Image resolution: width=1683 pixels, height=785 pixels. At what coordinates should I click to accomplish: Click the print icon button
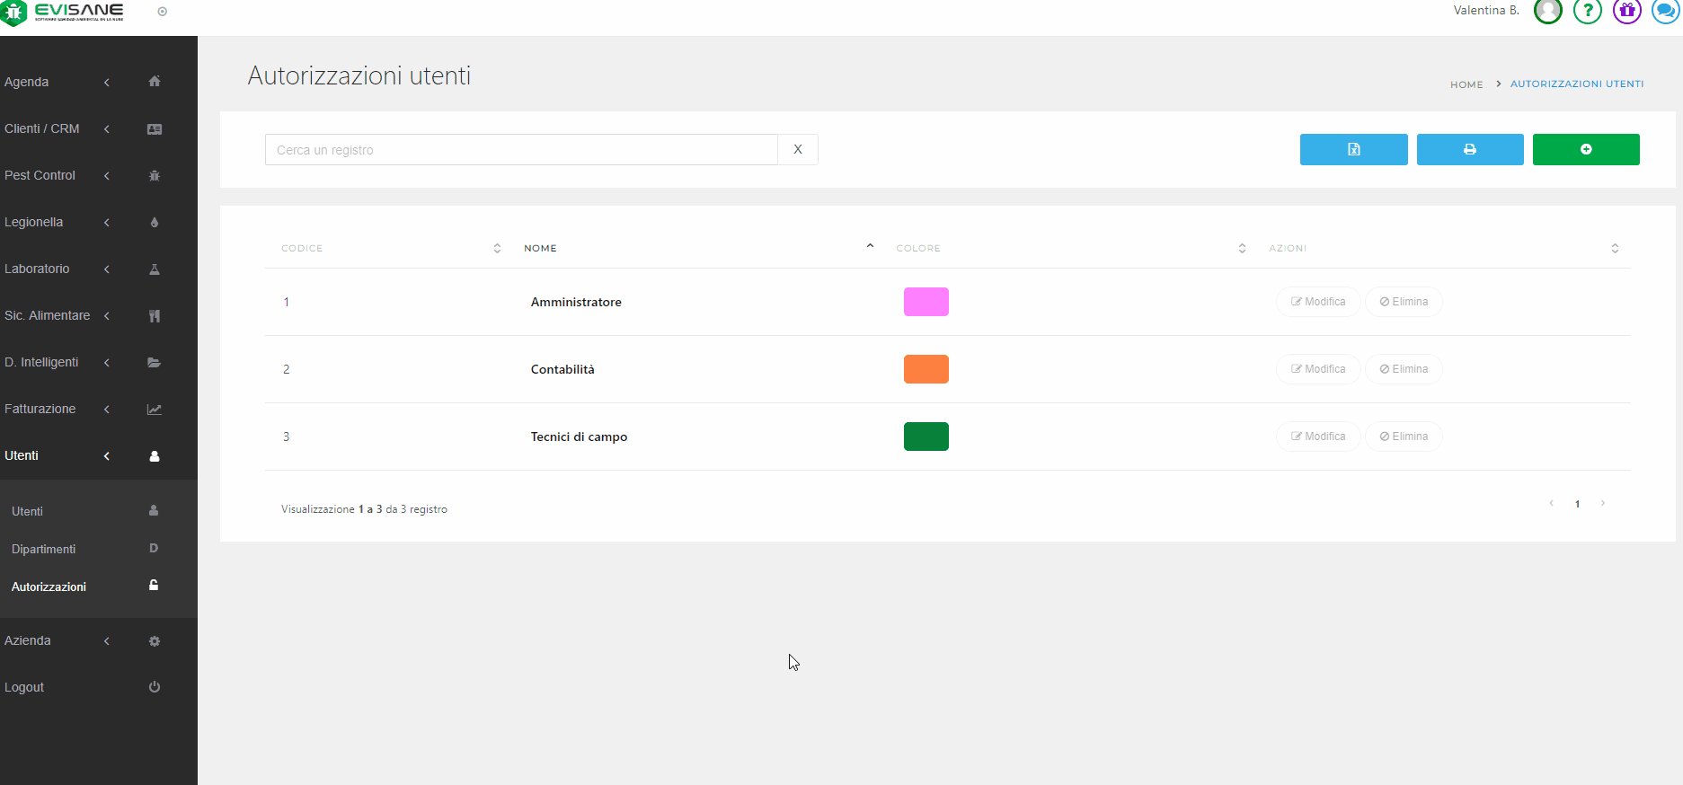pyautogui.click(x=1469, y=149)
